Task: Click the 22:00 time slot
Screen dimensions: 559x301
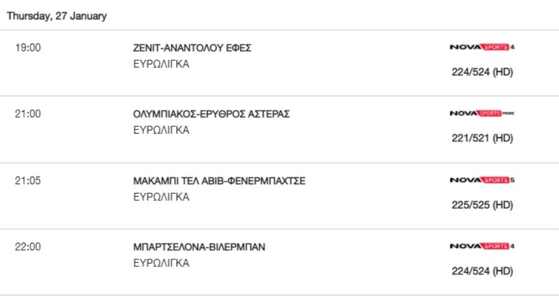Action: tap(28, 246)
